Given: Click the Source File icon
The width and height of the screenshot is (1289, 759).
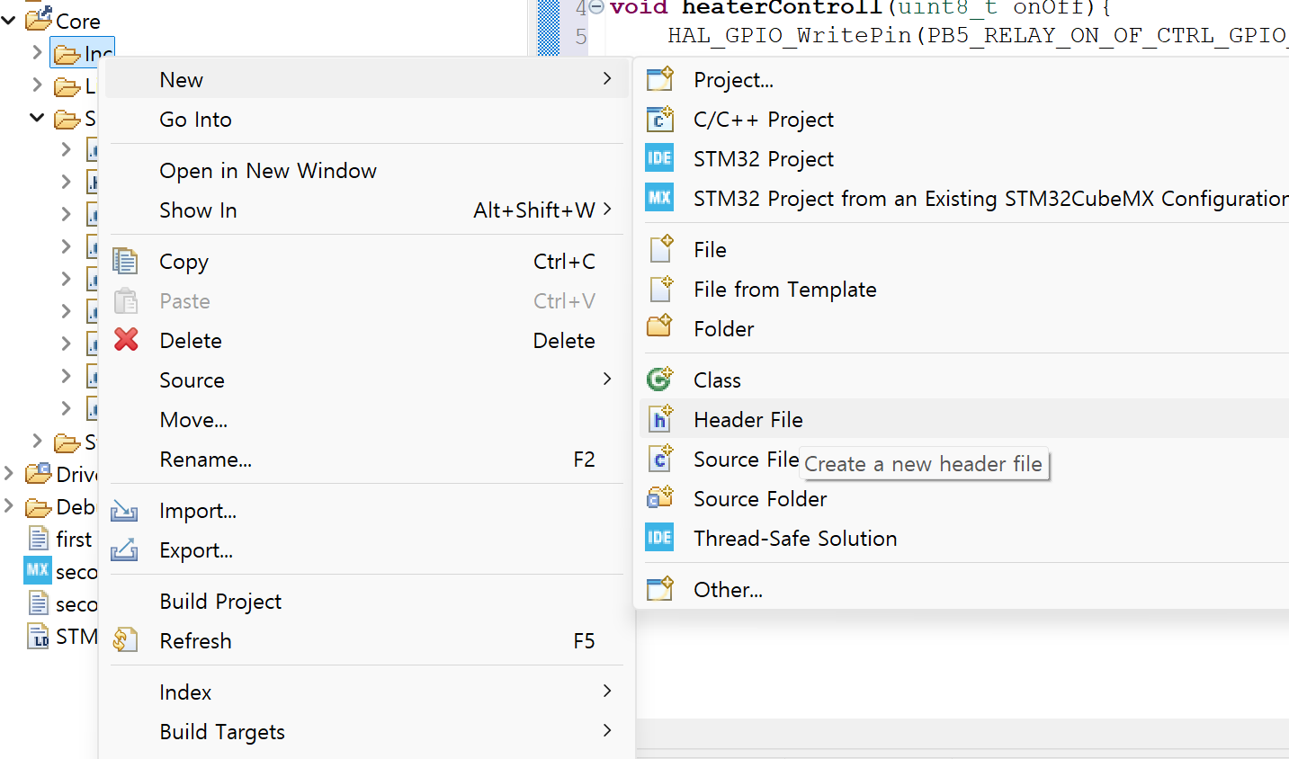Looking at the screenshot, I should tap(661, 458).
